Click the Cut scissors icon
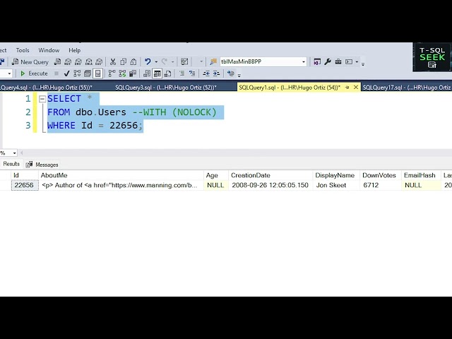452x339 pixels. 113,61
